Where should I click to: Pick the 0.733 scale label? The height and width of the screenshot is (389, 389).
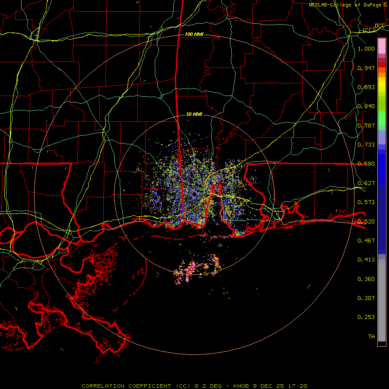[366, 145]
